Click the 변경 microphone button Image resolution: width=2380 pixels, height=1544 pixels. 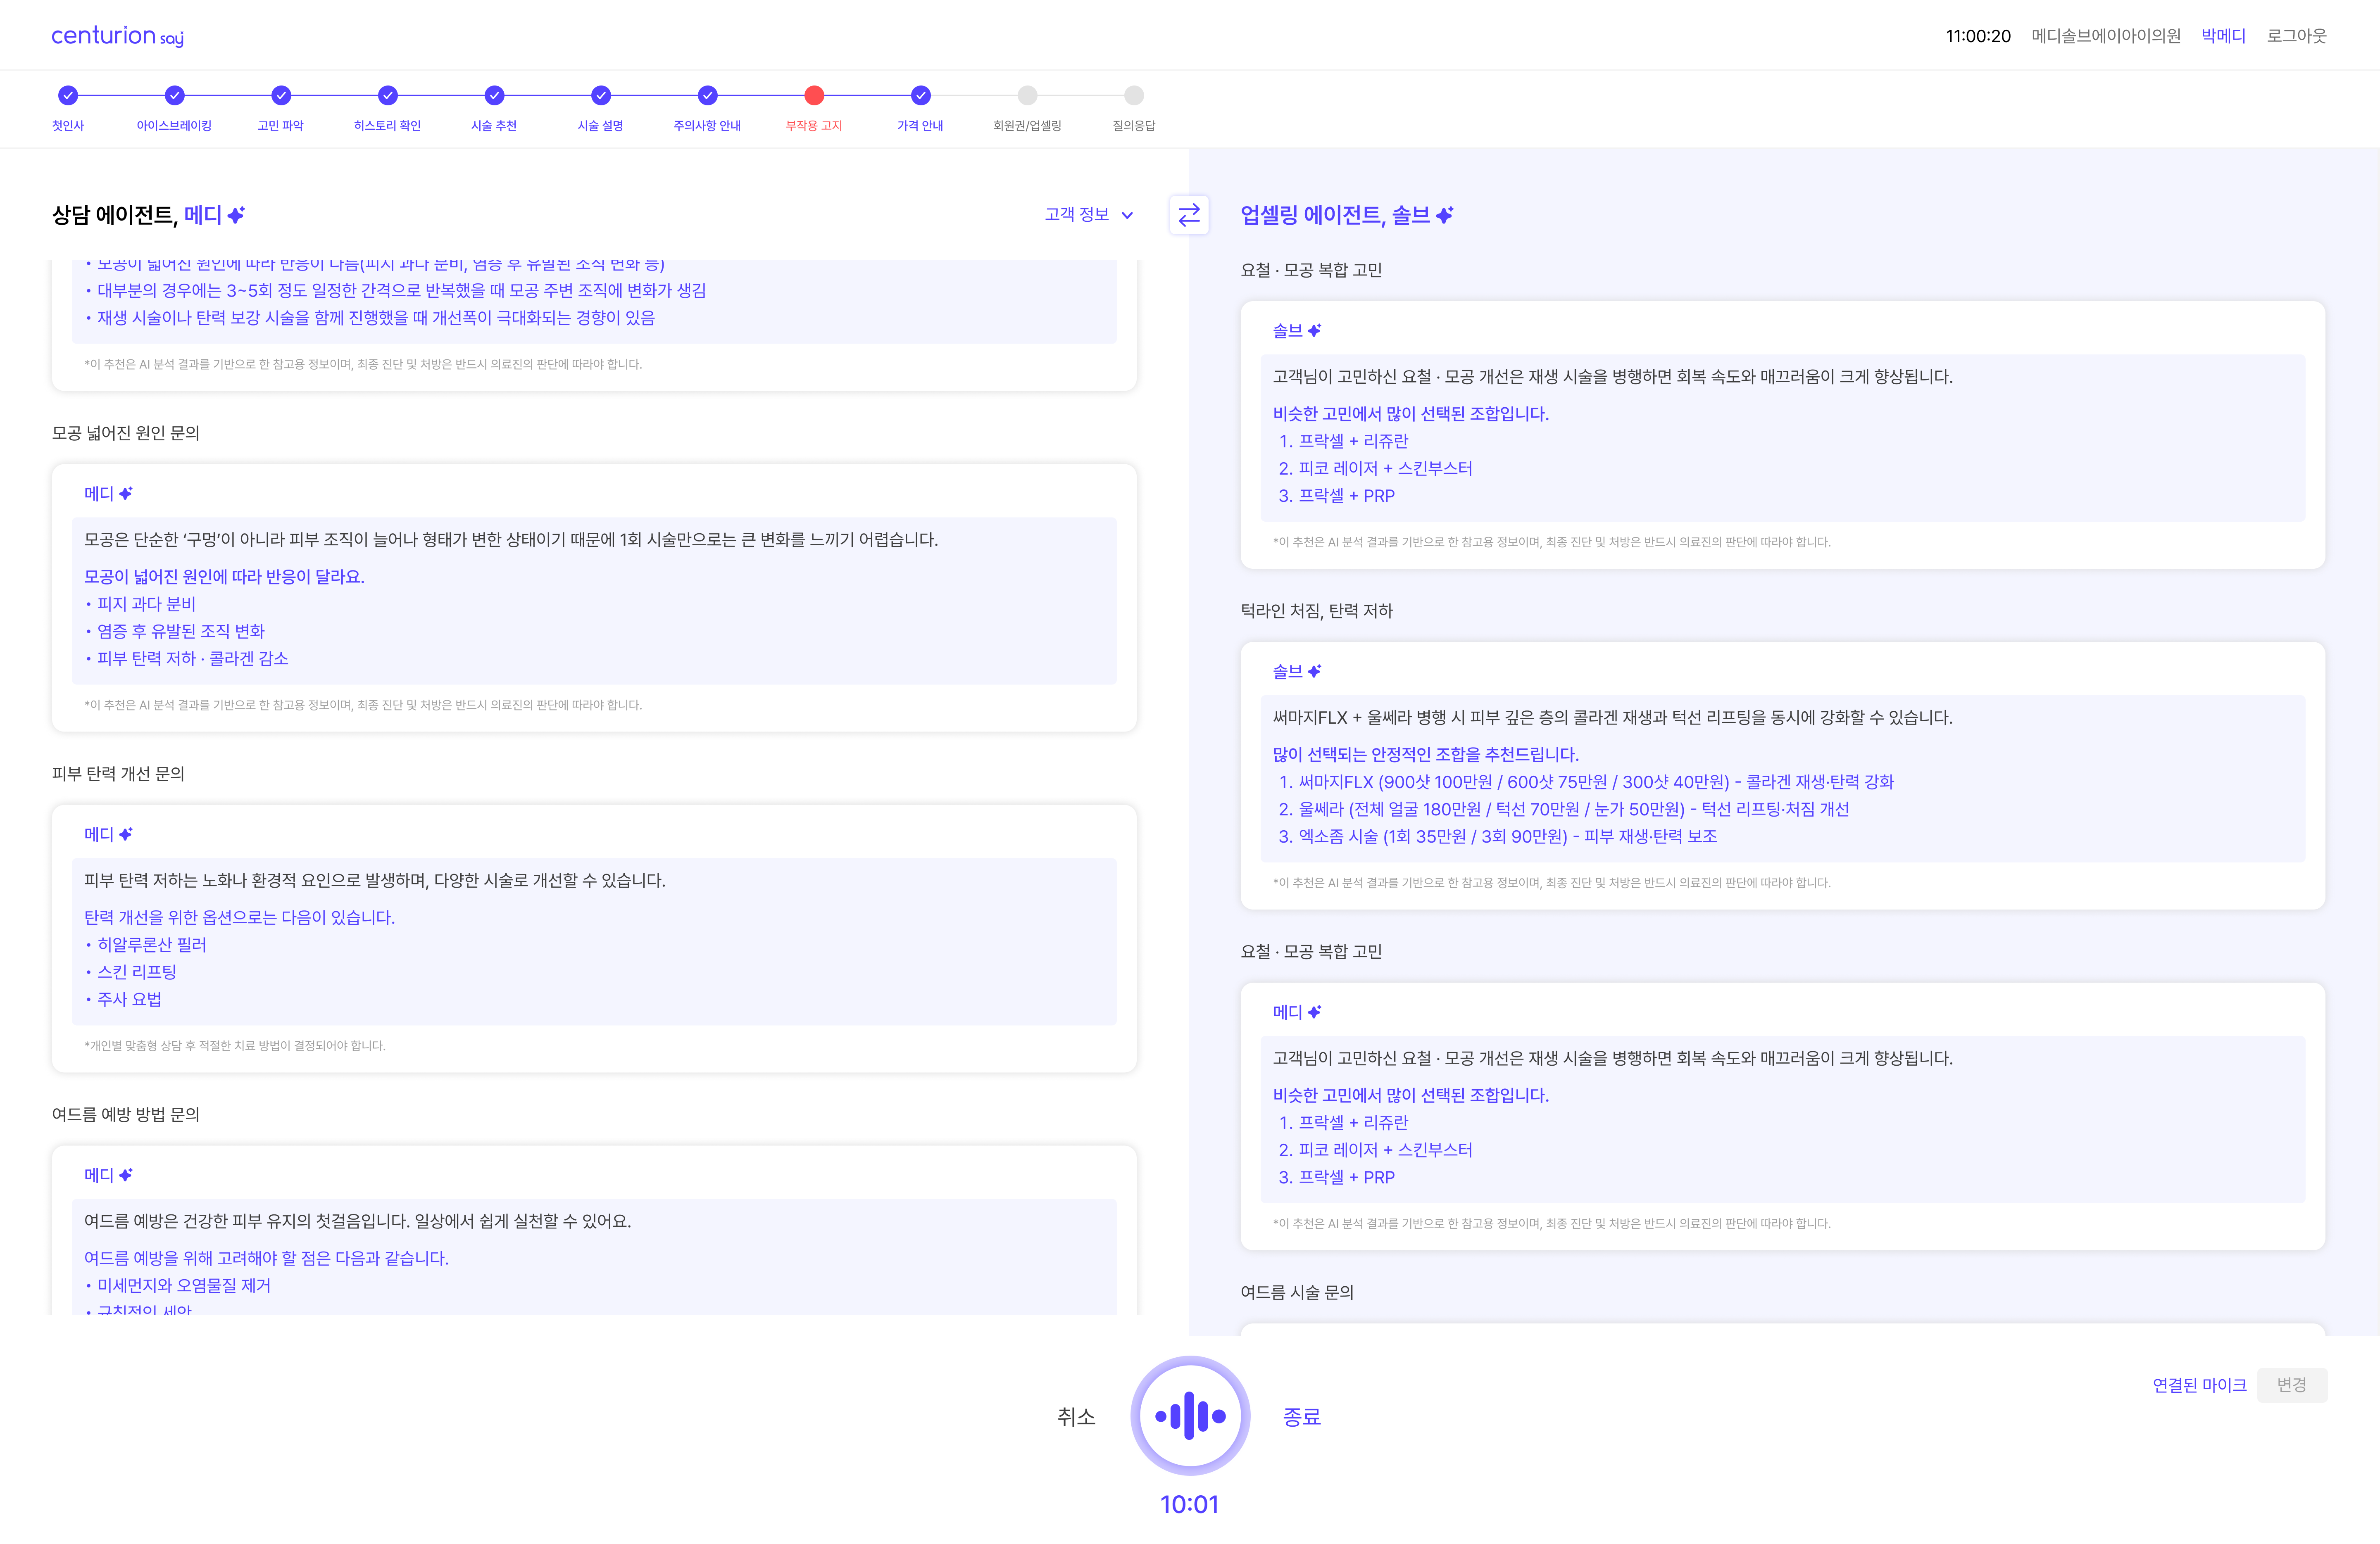pos(2291,1385)
